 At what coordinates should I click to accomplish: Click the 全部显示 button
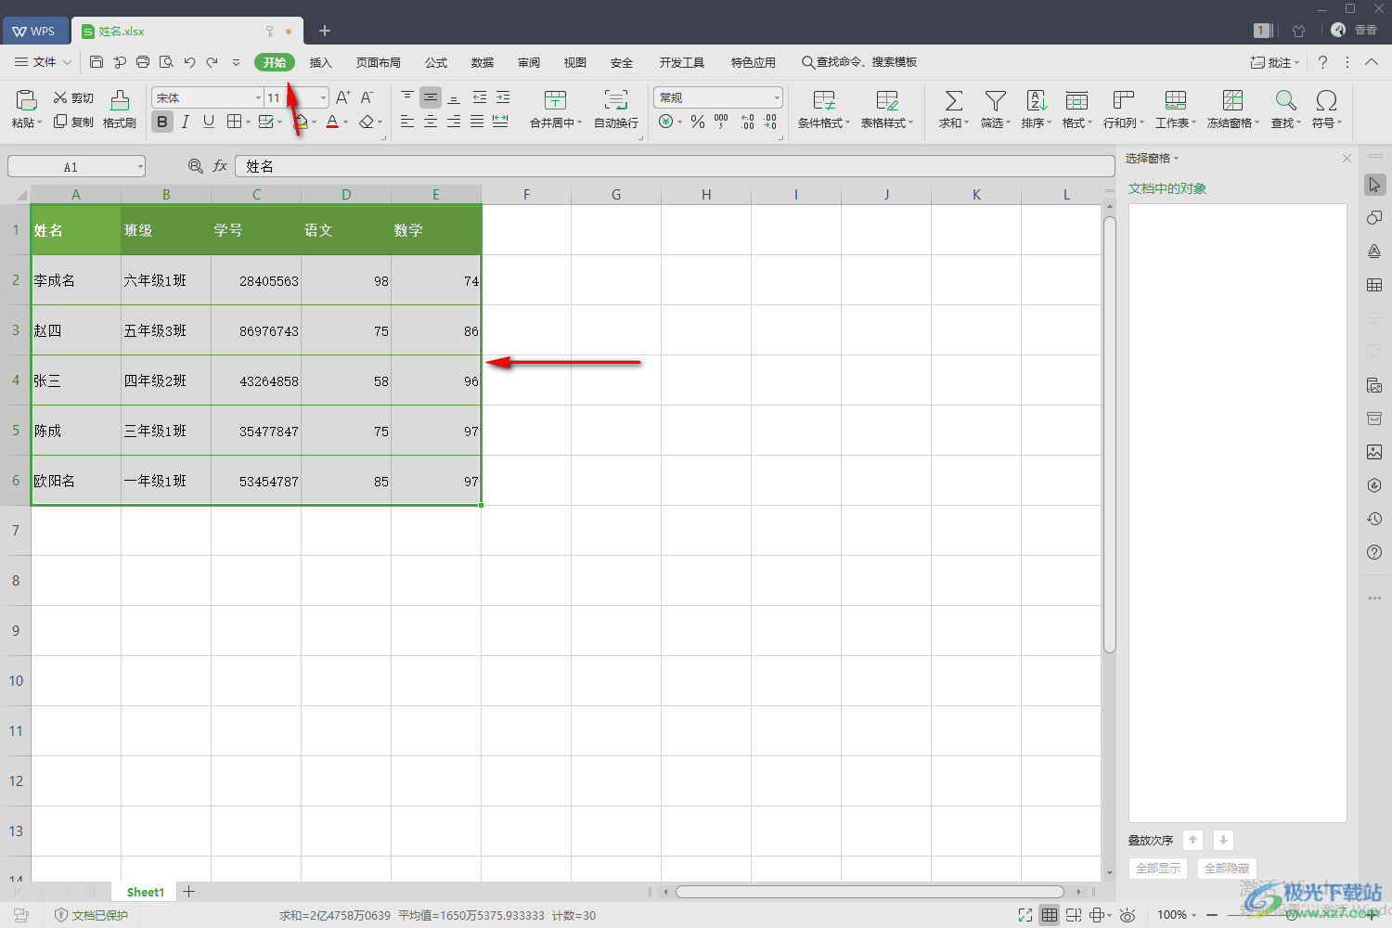pos(1158,869)
